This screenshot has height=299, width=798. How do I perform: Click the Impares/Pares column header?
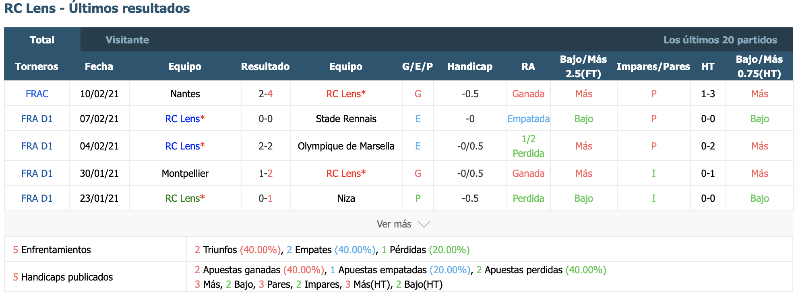(x=653, y=66)
